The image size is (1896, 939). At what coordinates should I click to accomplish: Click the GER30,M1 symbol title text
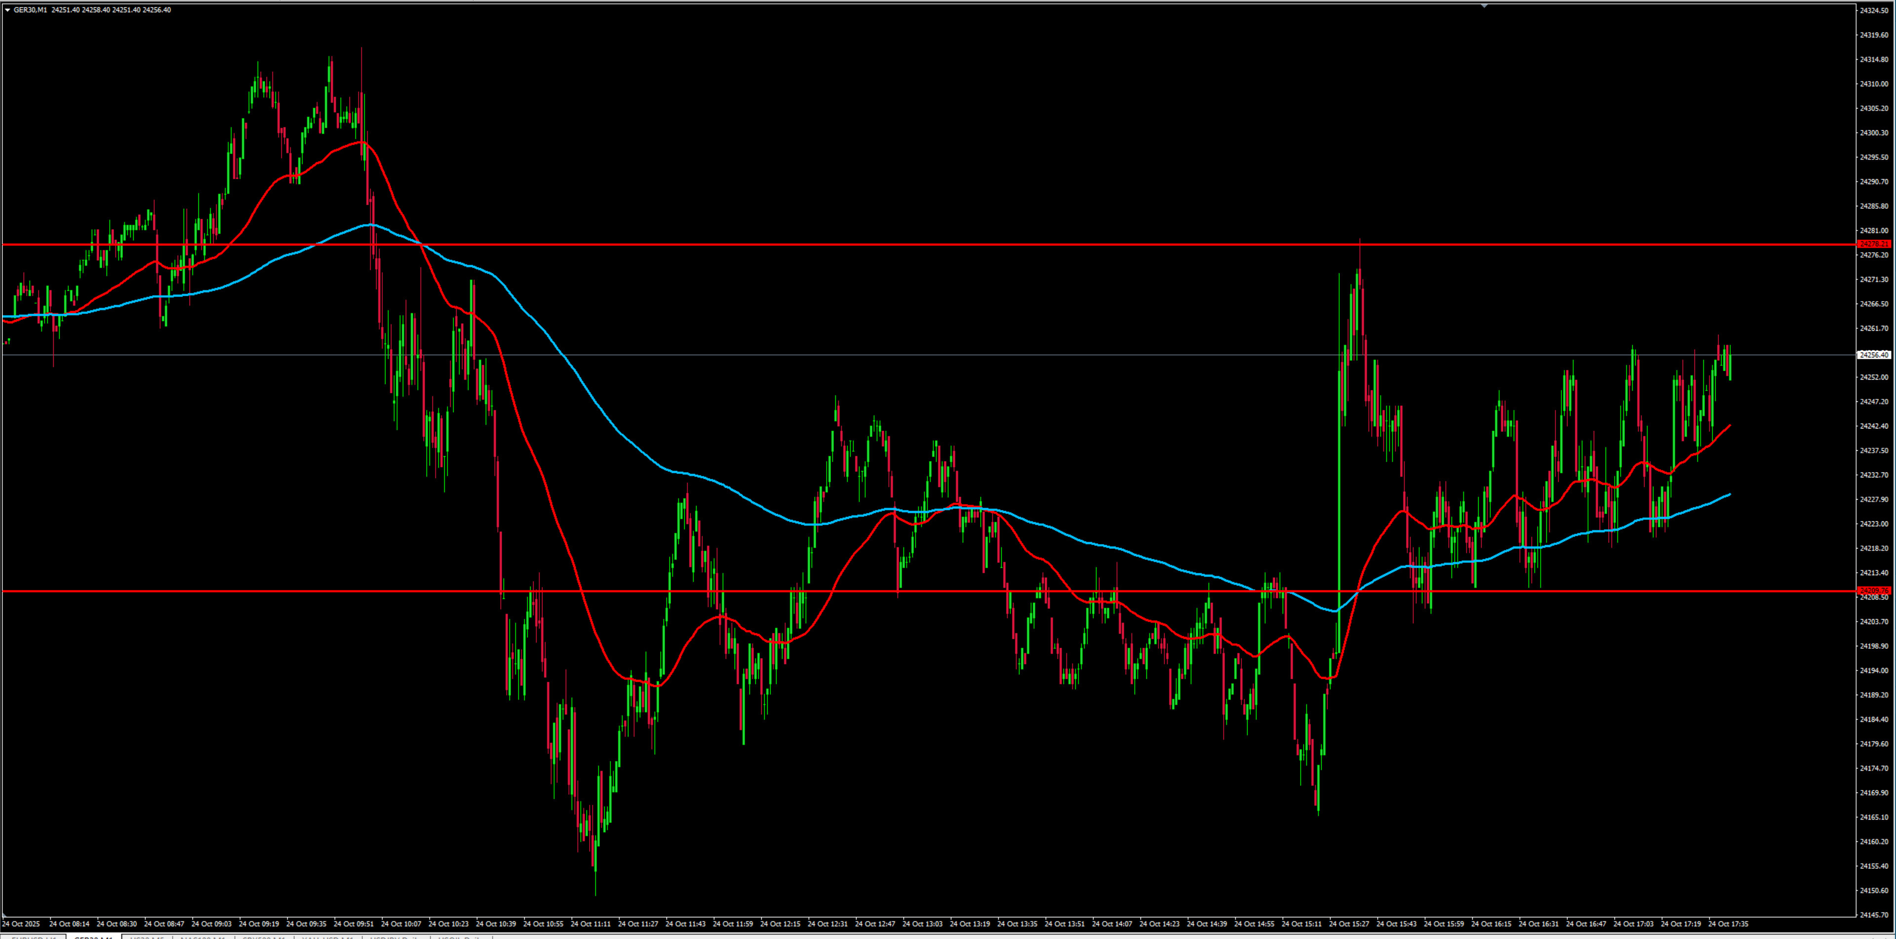30,9
